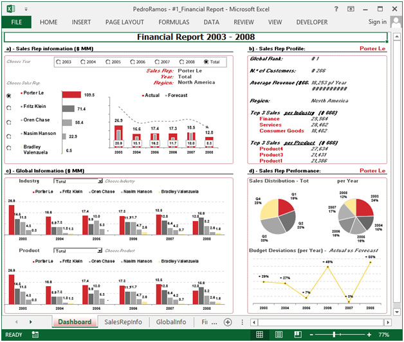Switch to Page Layout view icon

click(x=279, y=334)
